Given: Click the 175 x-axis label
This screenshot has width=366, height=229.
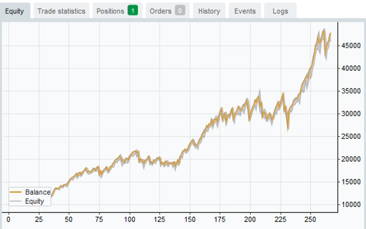Looking at the screenshot, I should click(220, 220).
